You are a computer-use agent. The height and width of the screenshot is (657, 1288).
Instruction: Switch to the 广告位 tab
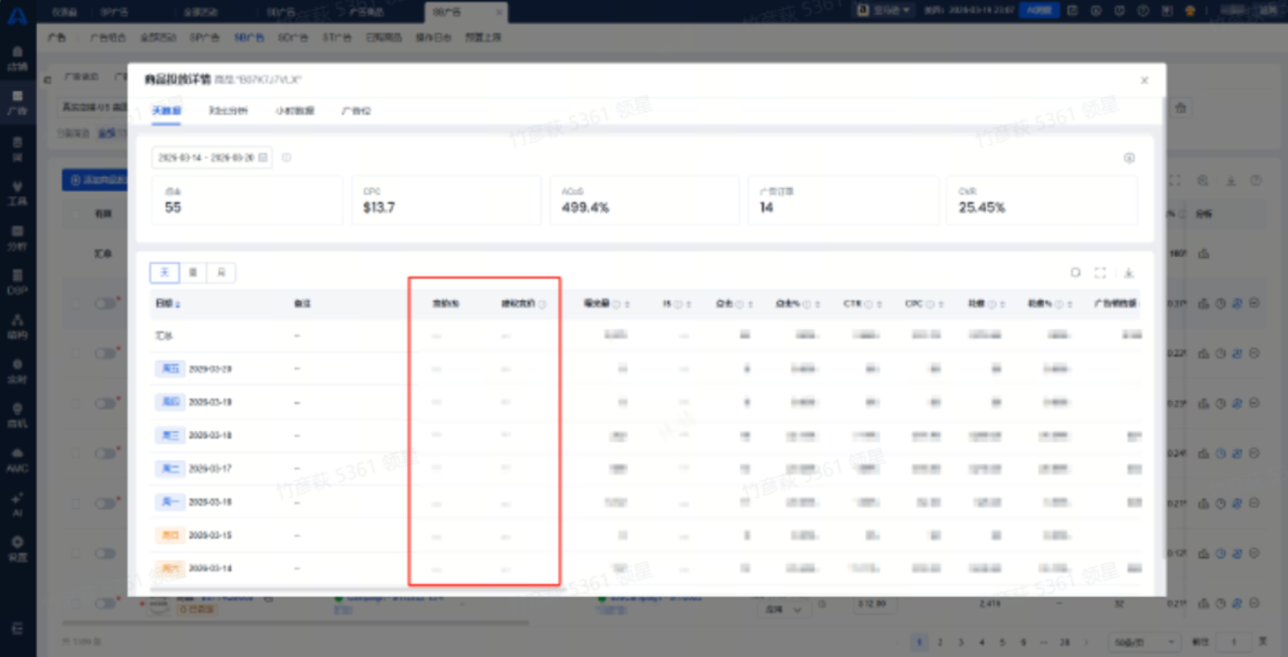[356, 111]
